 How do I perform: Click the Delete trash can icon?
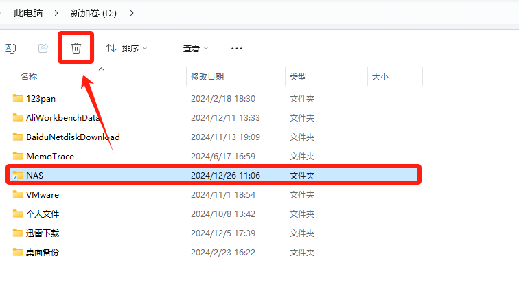76,48
